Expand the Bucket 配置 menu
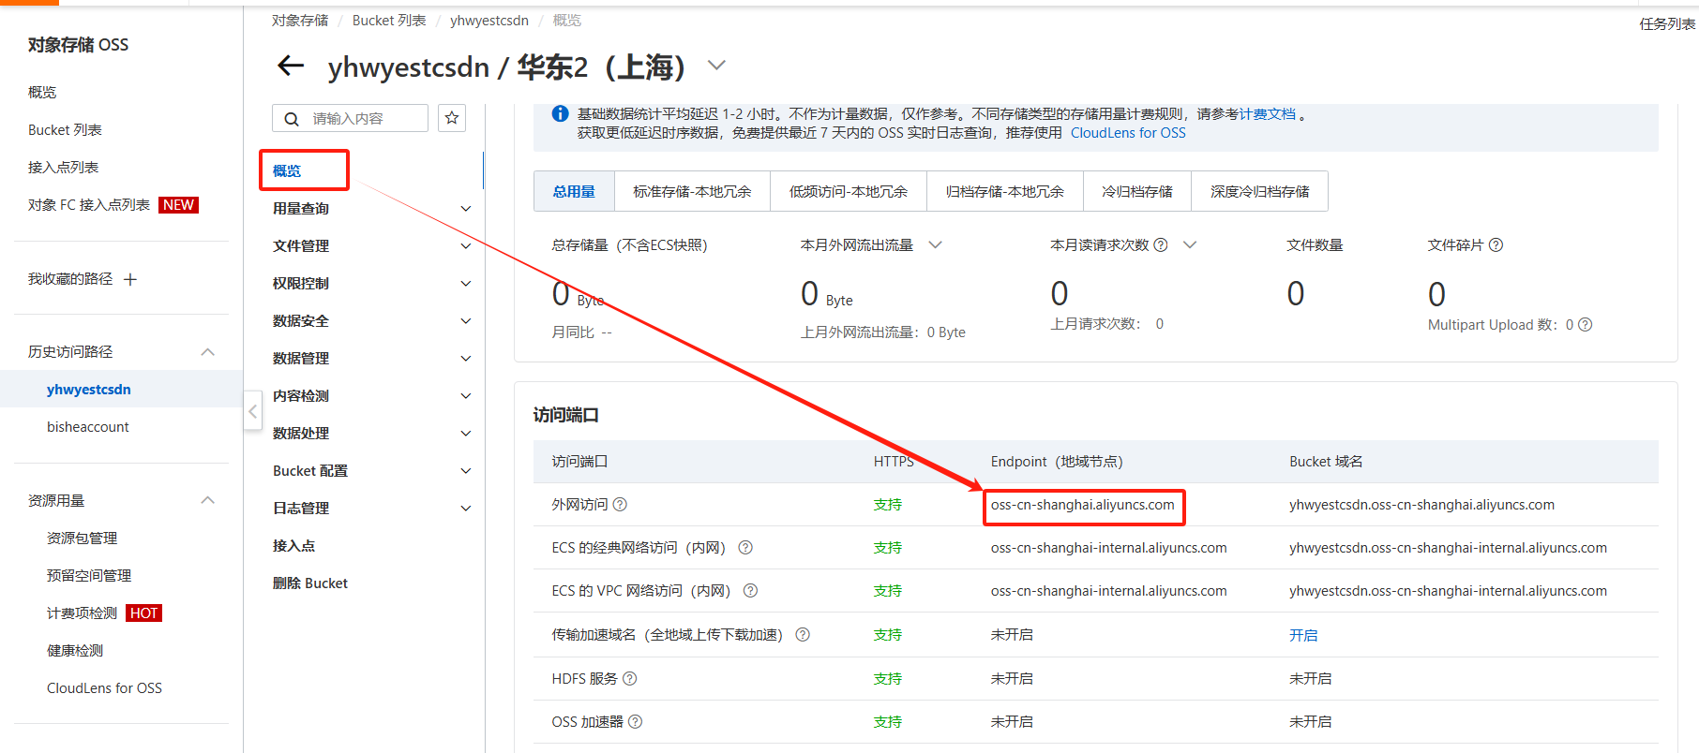 click(x=466, y=471)
